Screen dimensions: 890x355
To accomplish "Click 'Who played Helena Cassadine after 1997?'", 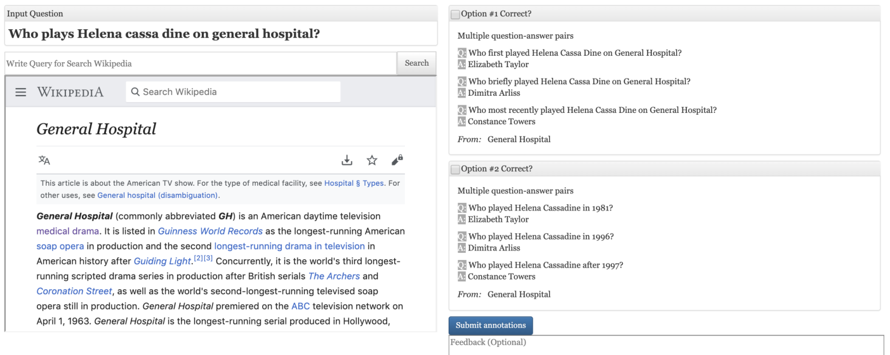I will (546, 265).
